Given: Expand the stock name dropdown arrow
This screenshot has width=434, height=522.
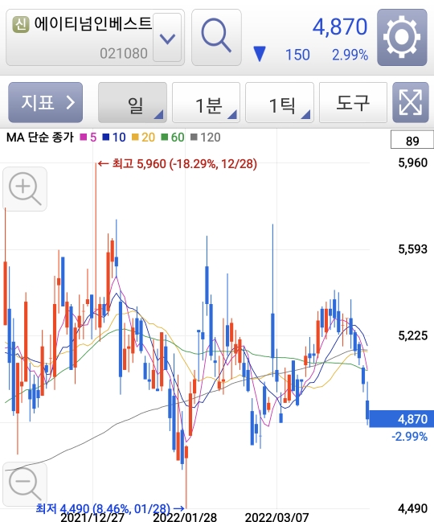Looking at the screenshot, I should (167, 38).
